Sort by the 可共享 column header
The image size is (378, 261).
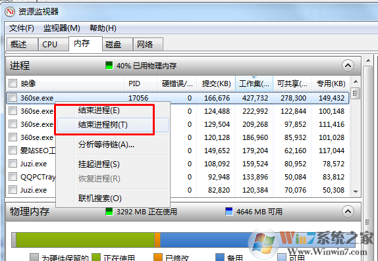coord(292,83)
